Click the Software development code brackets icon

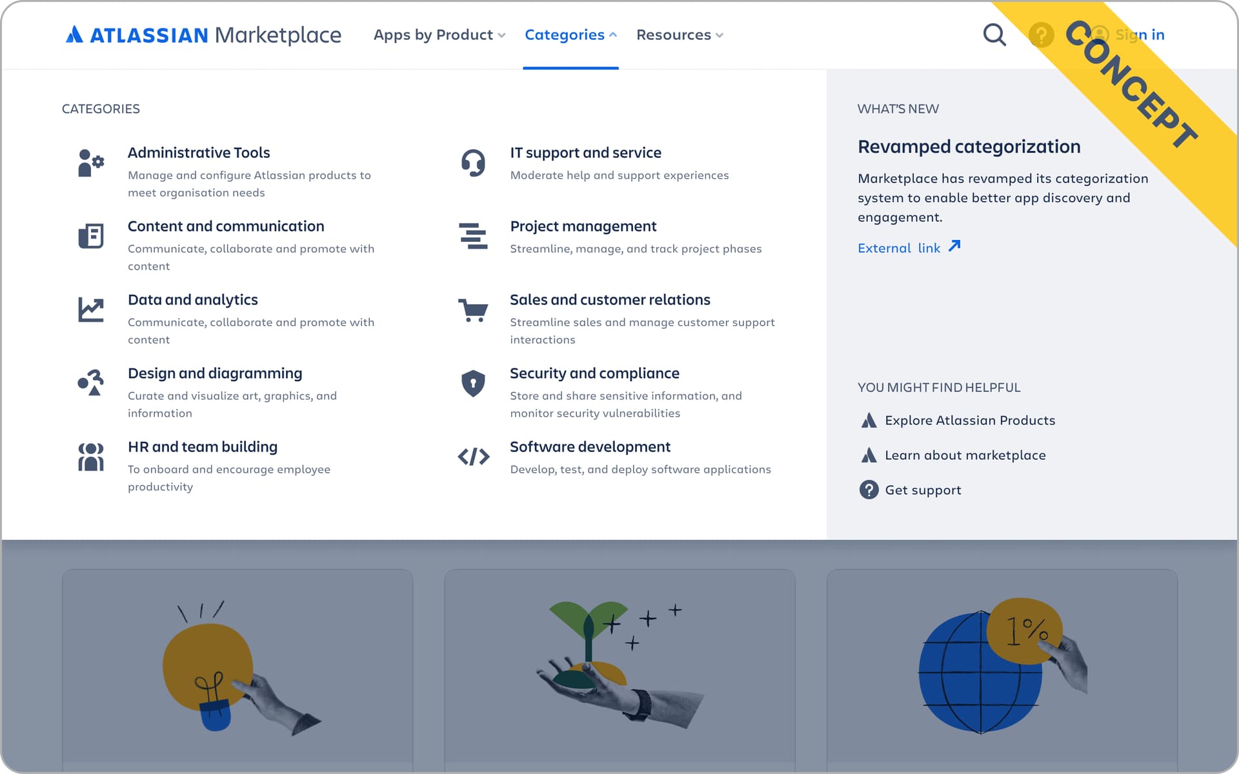click(x=473, y=457)
